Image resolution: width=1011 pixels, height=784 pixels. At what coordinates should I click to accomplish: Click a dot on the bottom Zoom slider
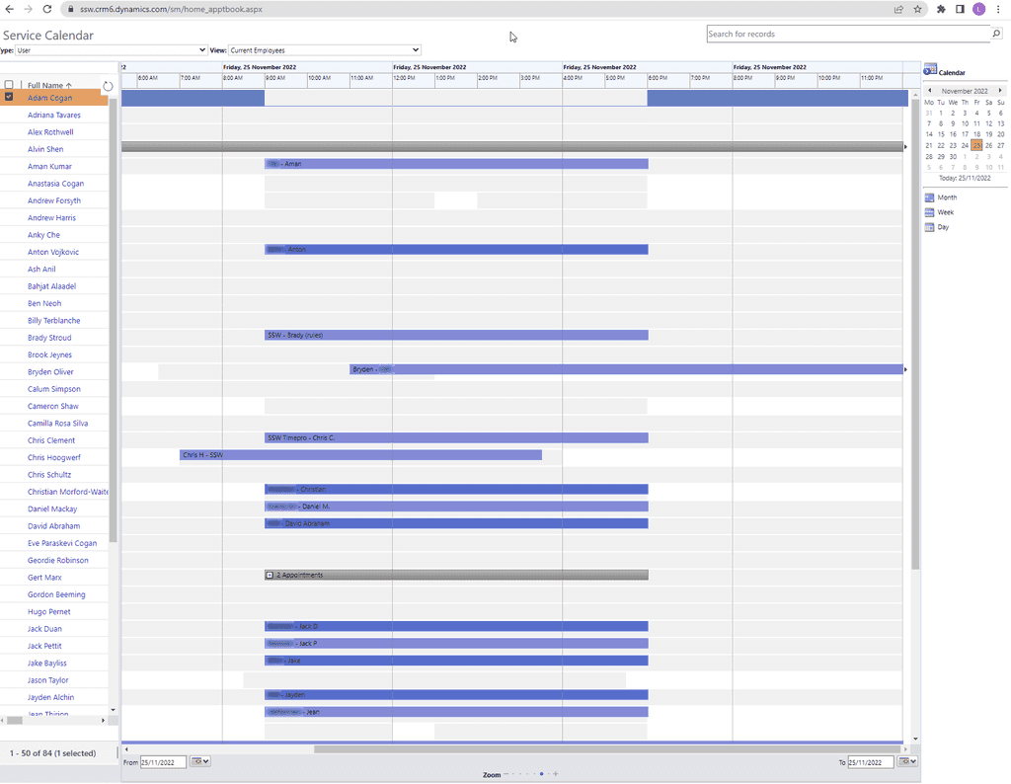(x=541, y=774)
